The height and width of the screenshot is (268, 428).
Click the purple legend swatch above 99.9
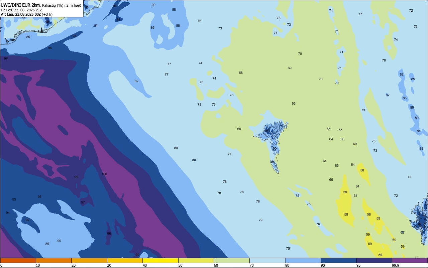(x=410, y=260)
